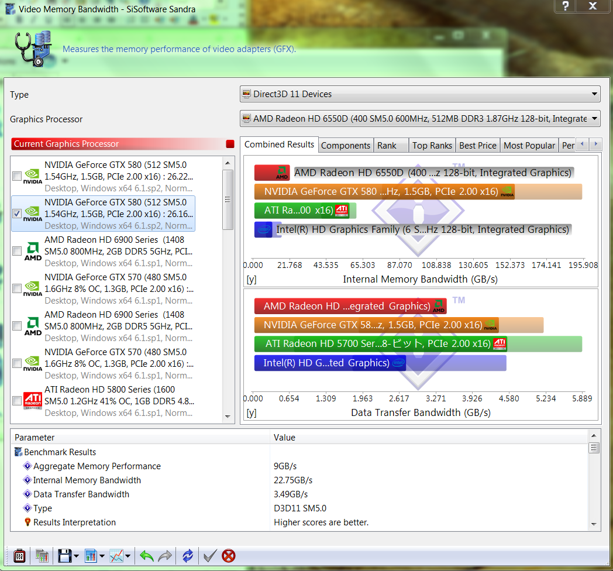This screenshot has height=571, width=613.
Task: Open the Type dropdown showing Direct3D 11 Devices
Action: click(x=420, y=94)
